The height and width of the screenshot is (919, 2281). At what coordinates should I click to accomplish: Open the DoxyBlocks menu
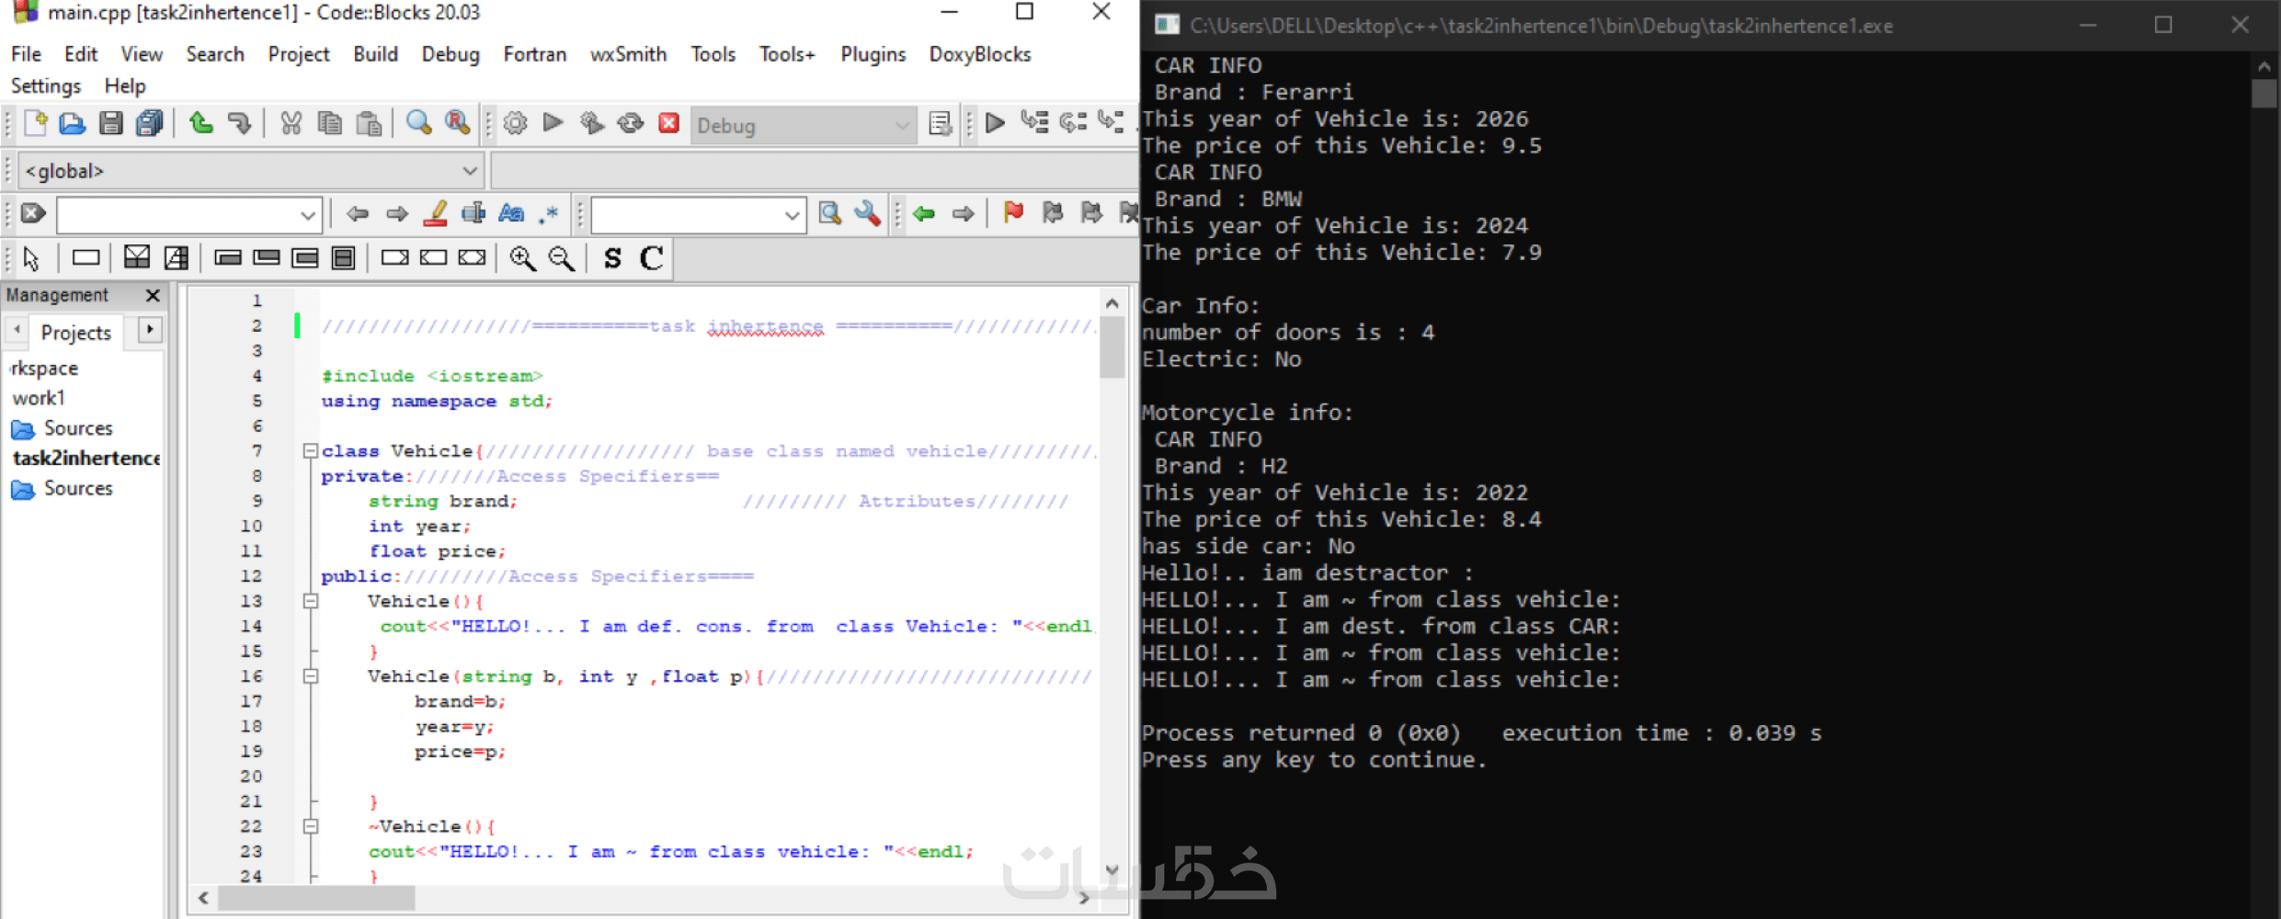(980, 54)
